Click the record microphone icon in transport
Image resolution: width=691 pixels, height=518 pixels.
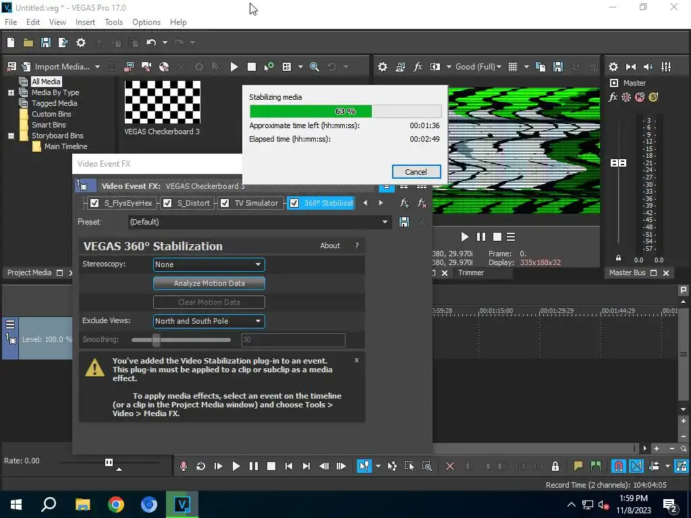(184, 466)
